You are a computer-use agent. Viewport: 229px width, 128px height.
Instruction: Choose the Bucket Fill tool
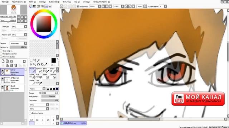tap(32, 76)
